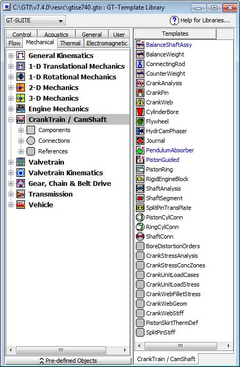The height and width of the screenshot is (367, 240).
Task: Select PistonSkirtThermDef reference entry
Action: [x=172, y=323]
